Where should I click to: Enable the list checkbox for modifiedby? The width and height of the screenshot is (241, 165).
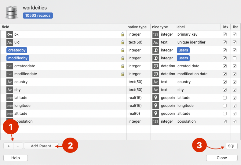(x=235, y=58)
